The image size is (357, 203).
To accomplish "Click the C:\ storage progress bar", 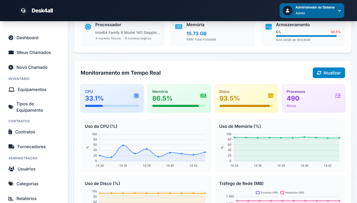I will tap(308, 36).
